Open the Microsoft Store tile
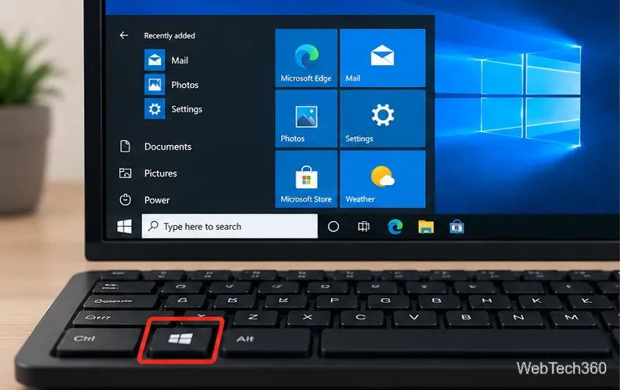This screenshot has height=390, width=620. tap(306, 179)
